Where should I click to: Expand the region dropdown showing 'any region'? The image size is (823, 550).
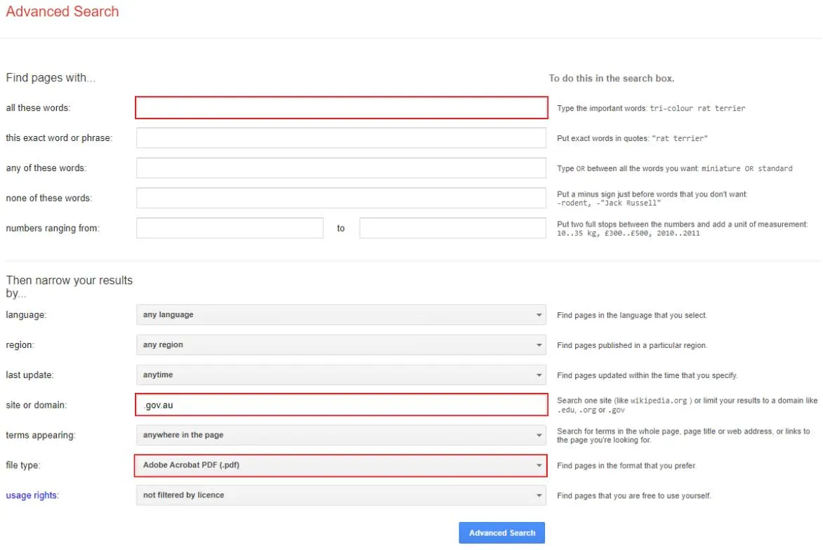pos(341,345)
